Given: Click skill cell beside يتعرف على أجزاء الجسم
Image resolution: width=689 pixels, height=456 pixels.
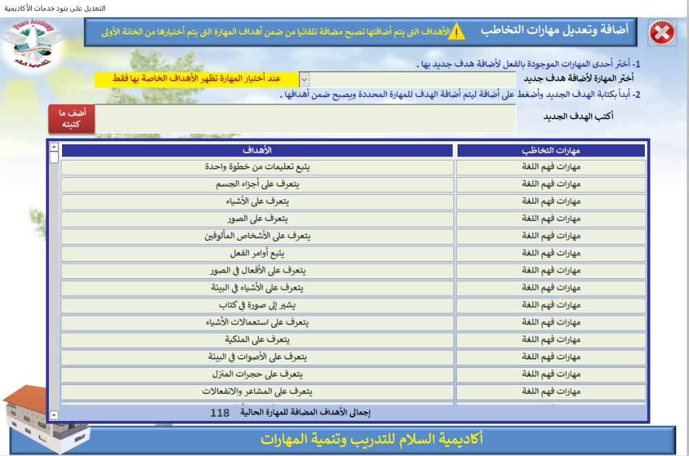Looking at the screenshot, I should (551, 185).
